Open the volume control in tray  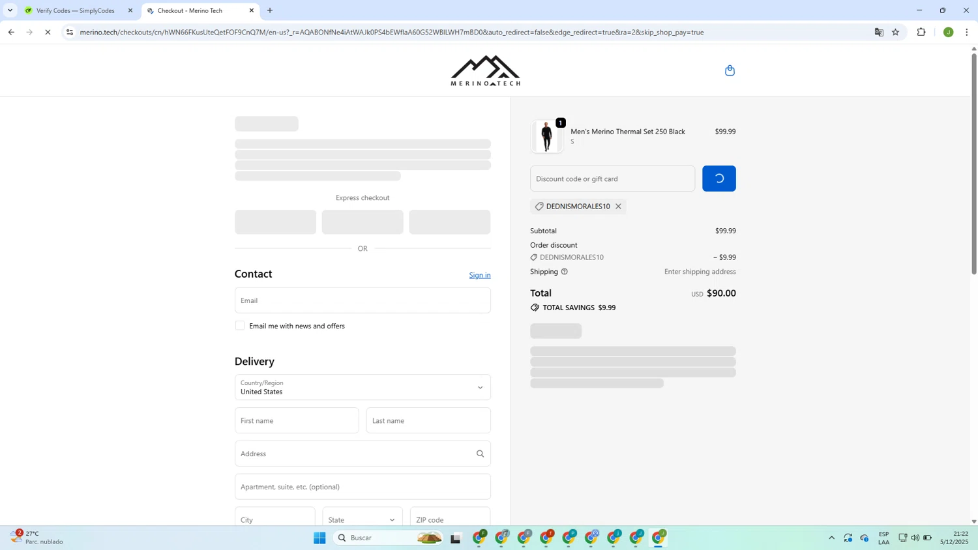[915, 538]
